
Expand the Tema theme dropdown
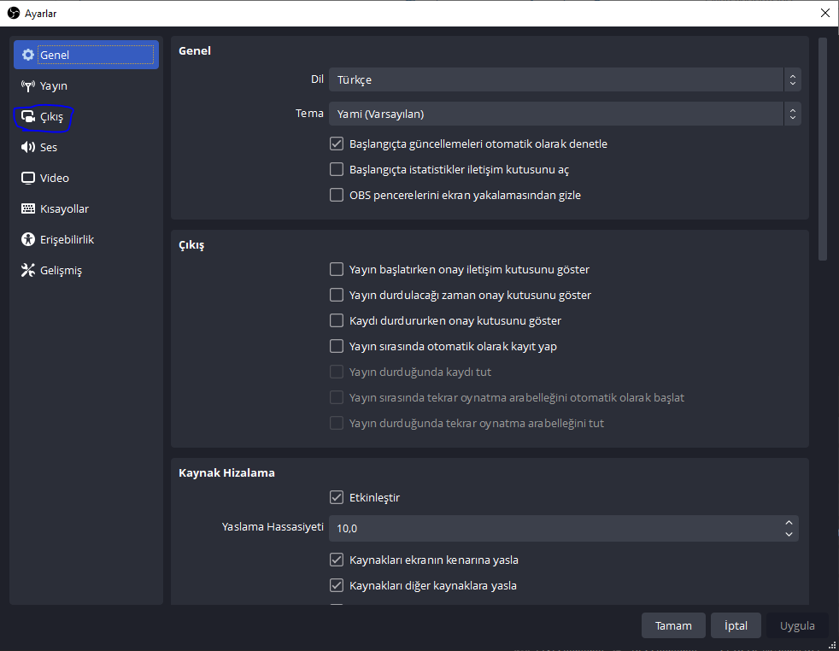click(x=564, y=114)
